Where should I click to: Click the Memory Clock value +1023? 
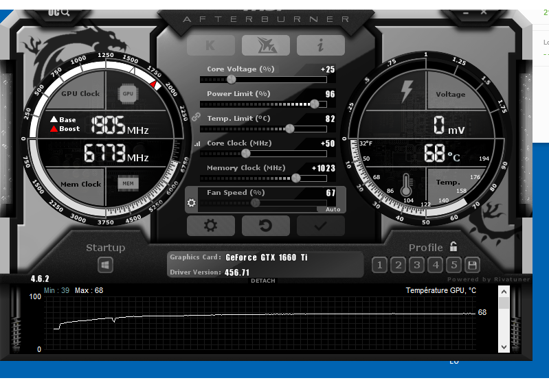click(x=324, y=168)
